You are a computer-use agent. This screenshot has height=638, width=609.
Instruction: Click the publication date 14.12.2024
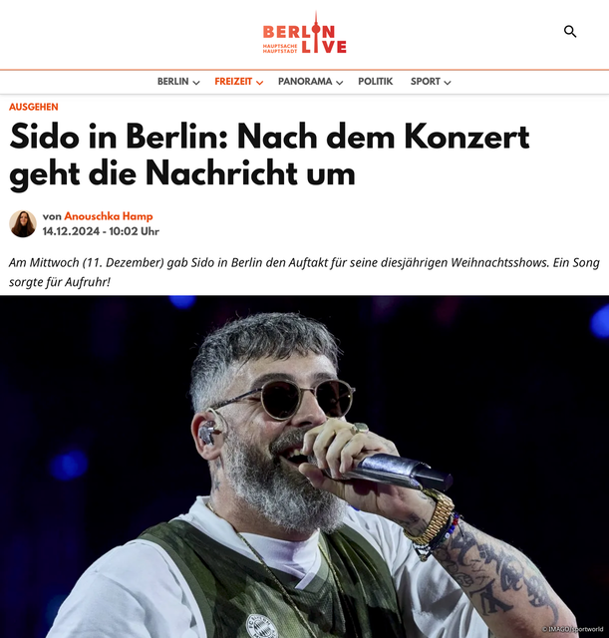click(71, 231)
